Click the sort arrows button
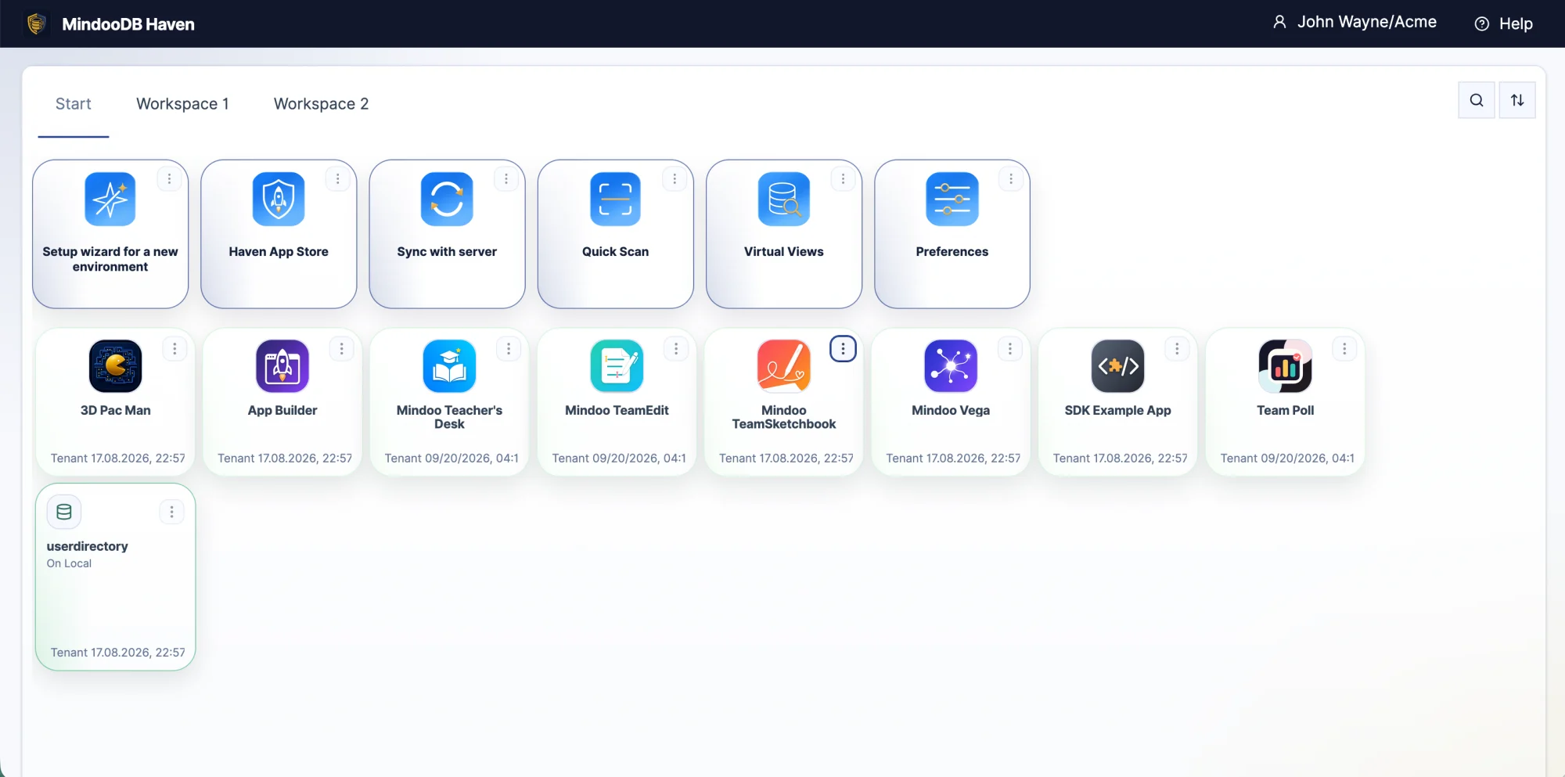1565x777 pixels. 1517,100
